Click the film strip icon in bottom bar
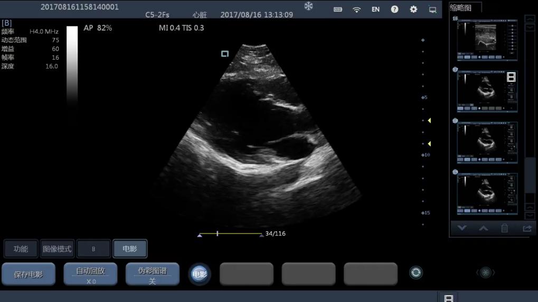Image resolution: width=538 pixels, height=302 pixels. click(448, 298)
